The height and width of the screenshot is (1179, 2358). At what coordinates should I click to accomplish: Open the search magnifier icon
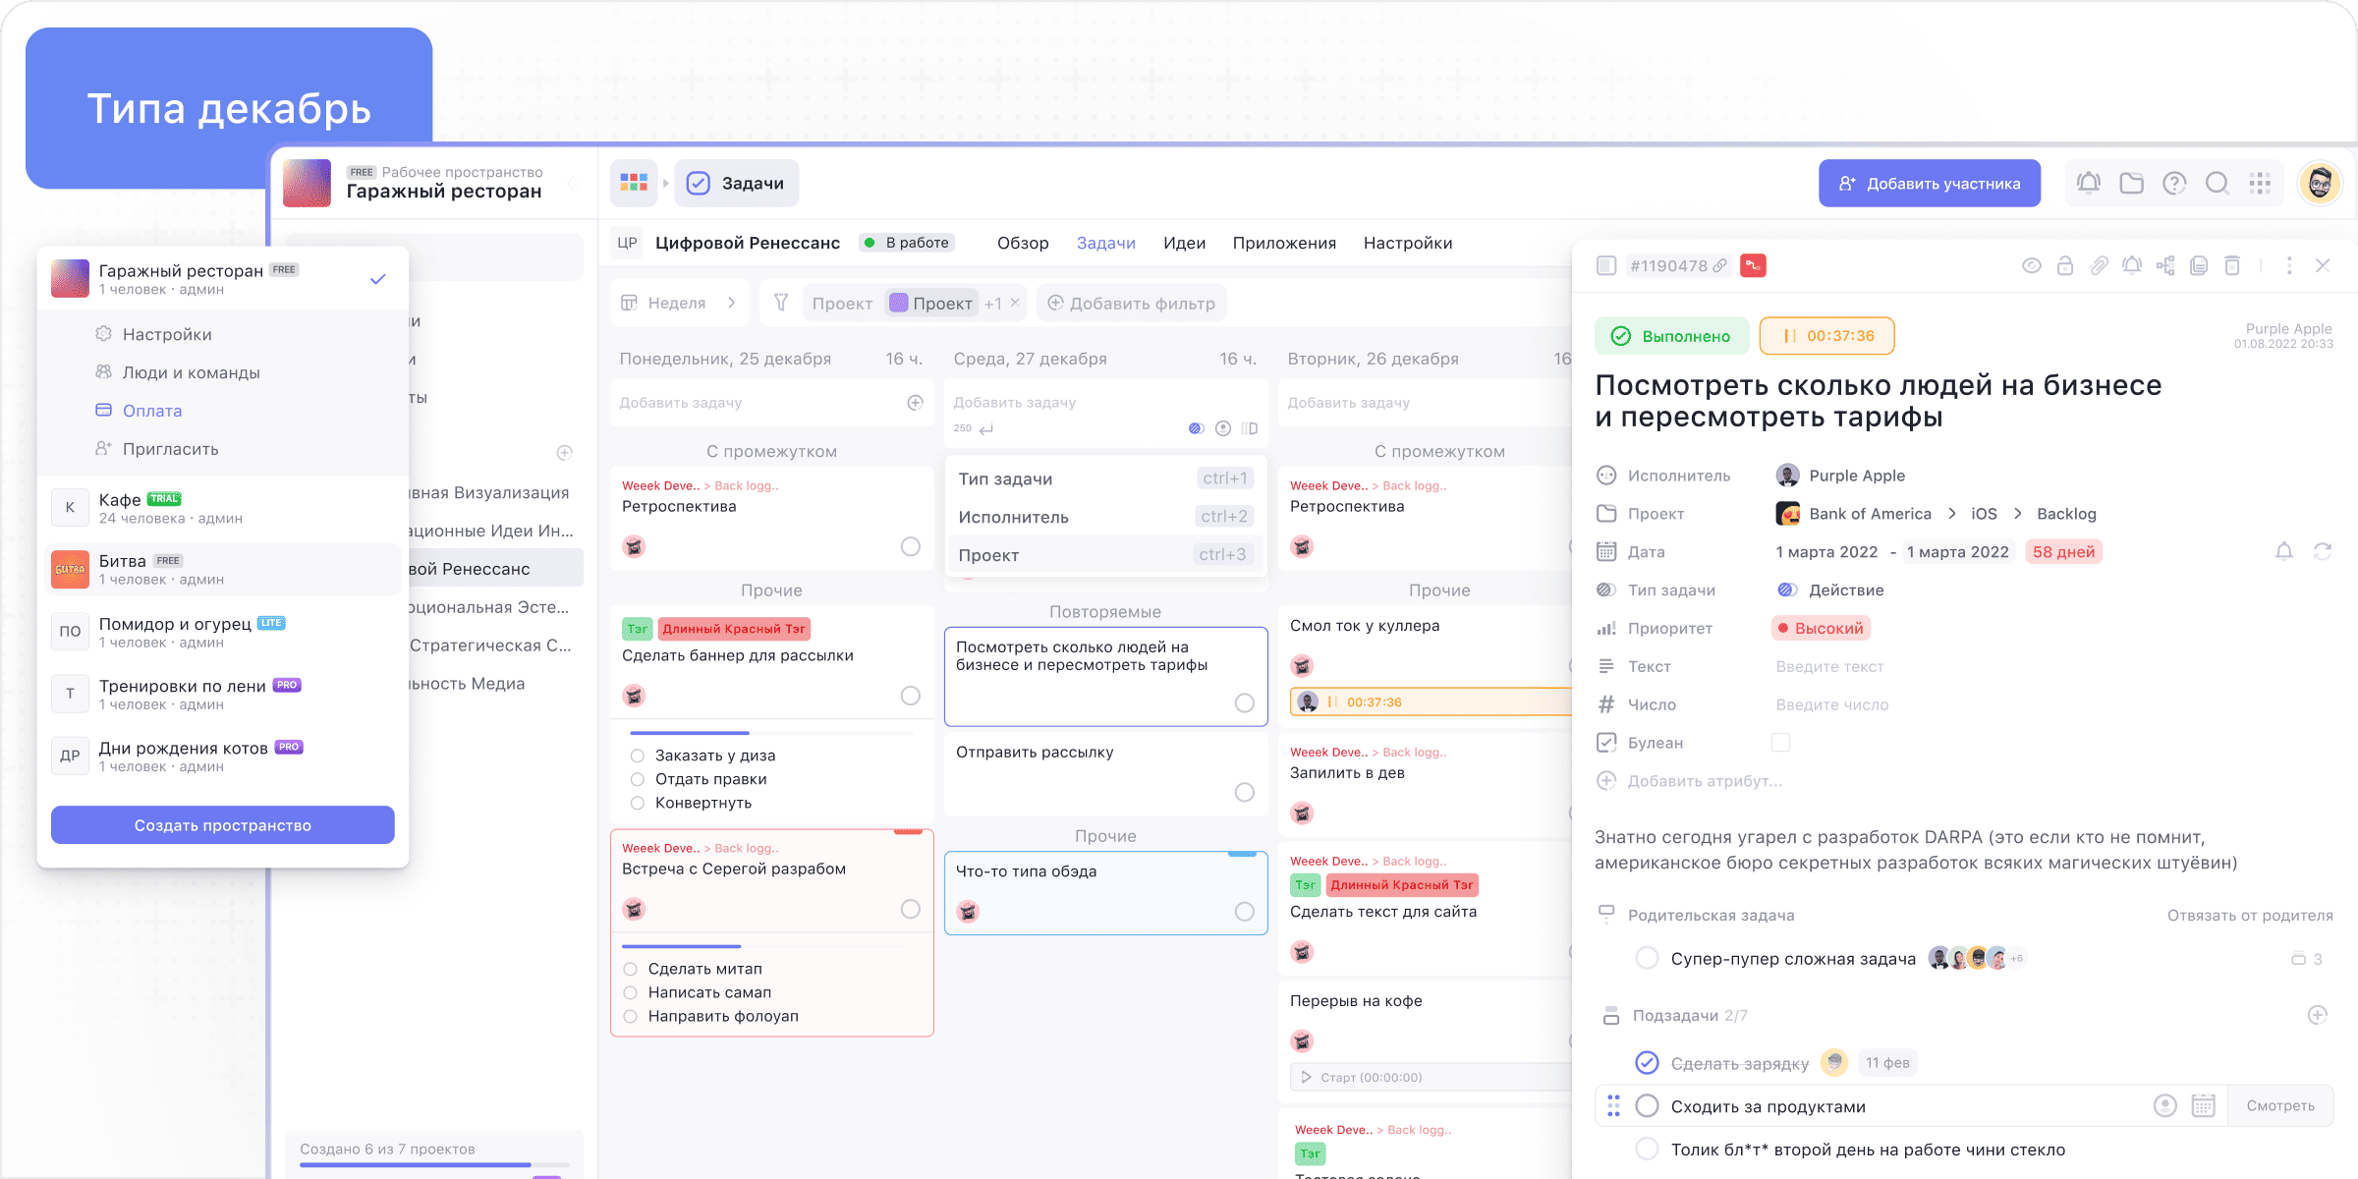point(2217,183)
